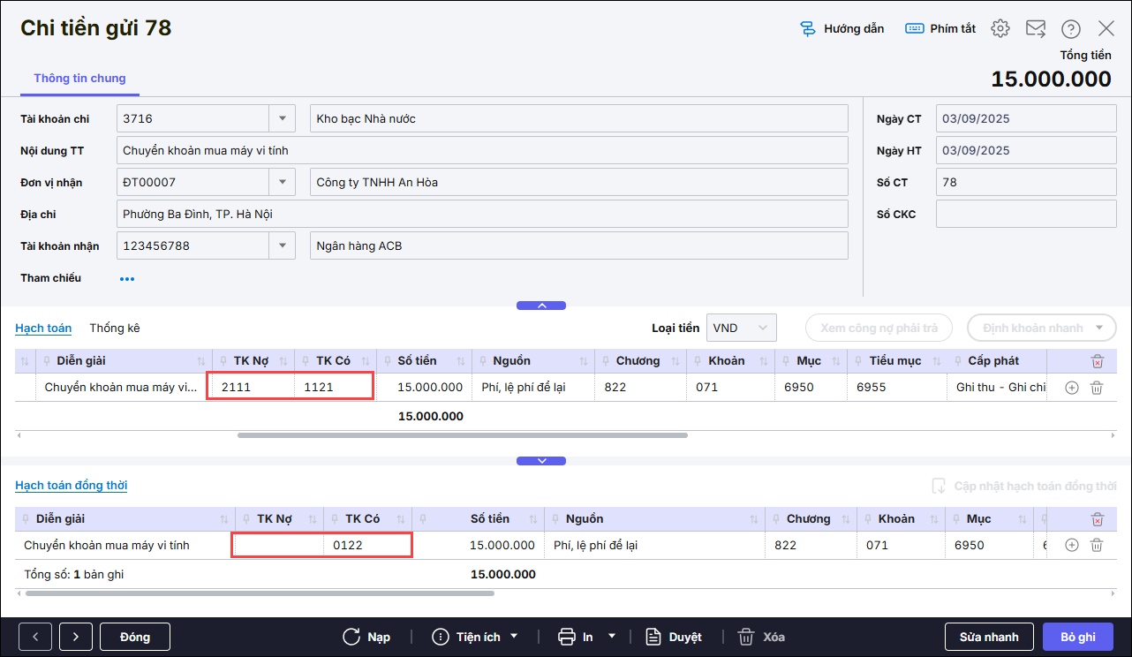
Task: Delete the Hạch toán đồng thời row
Action: [1097, 546]
